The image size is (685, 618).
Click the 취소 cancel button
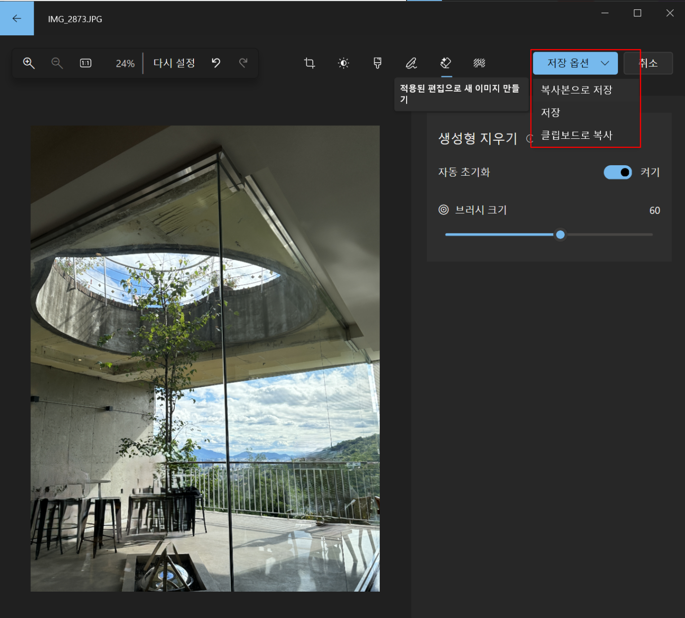(x=648, y=63)
